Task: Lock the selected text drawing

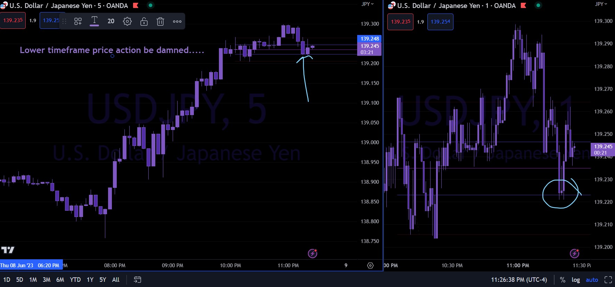Action: (144, 21)
